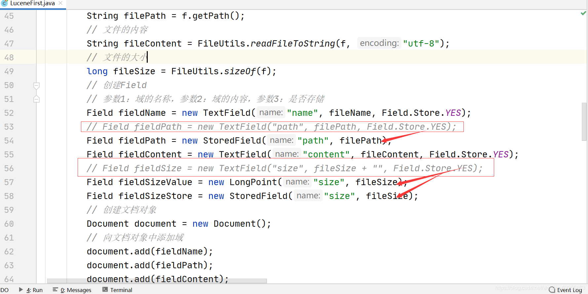The image size is (588, 294).
Task: Click the commented fieldSize line 56
Action: 285,168
